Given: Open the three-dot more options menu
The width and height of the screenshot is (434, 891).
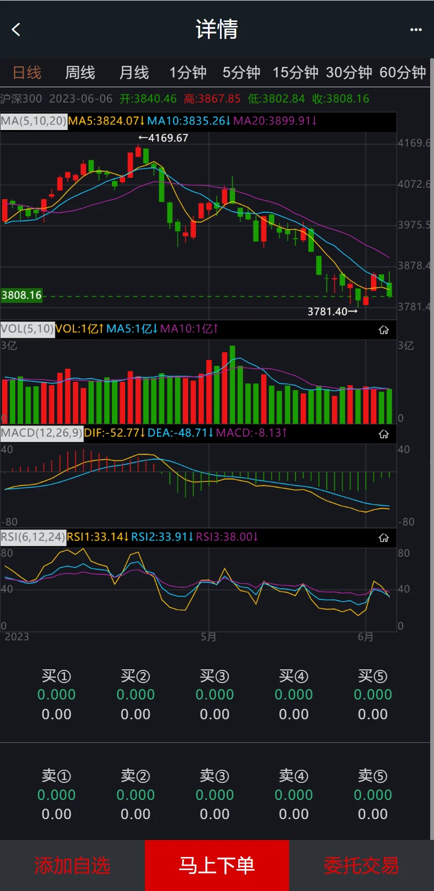Looking at the screenshot, I should (x=416, y=30).
